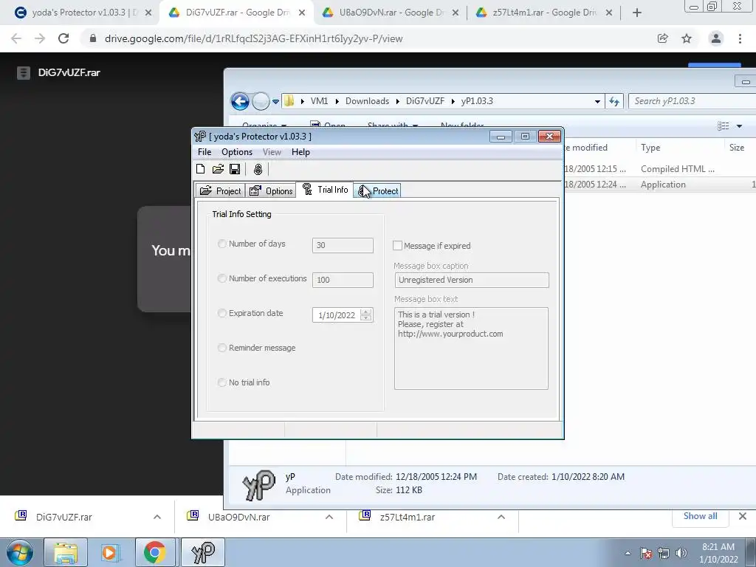The width and height of the screenshot is (756, 567).
Task: Expand the UBaO9DvN.rar download item chevron
Action: [329, 517]
